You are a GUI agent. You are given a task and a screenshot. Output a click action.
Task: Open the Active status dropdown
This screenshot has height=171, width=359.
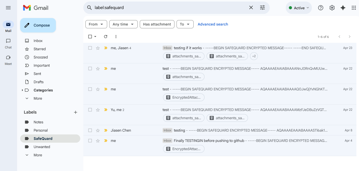click(299, 8)
